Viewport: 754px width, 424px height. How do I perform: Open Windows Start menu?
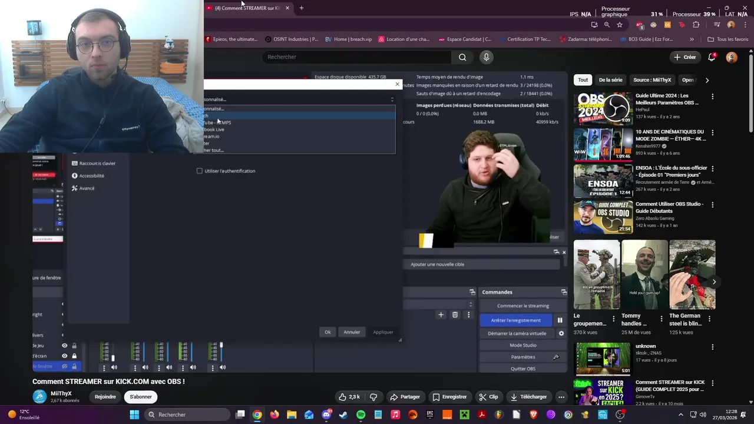pyautogui.click(x=134, y=415)
